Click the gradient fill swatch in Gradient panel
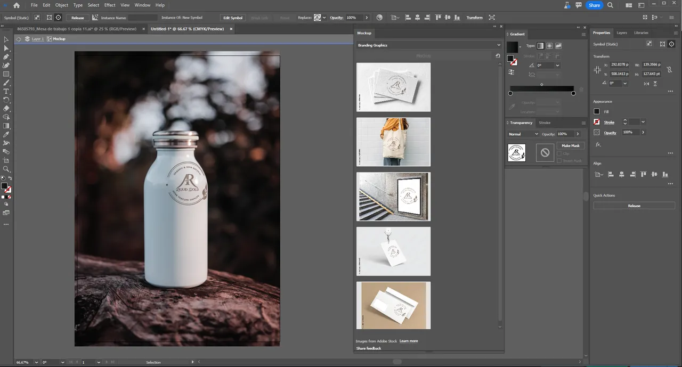 pyautogui.click(x=513, y=47)
